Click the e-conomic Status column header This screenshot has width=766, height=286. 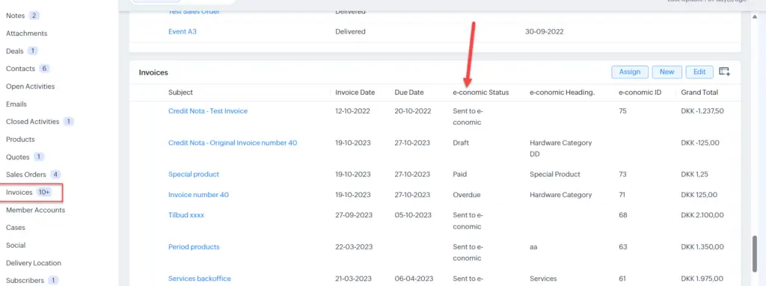click(x=481, y=93)
